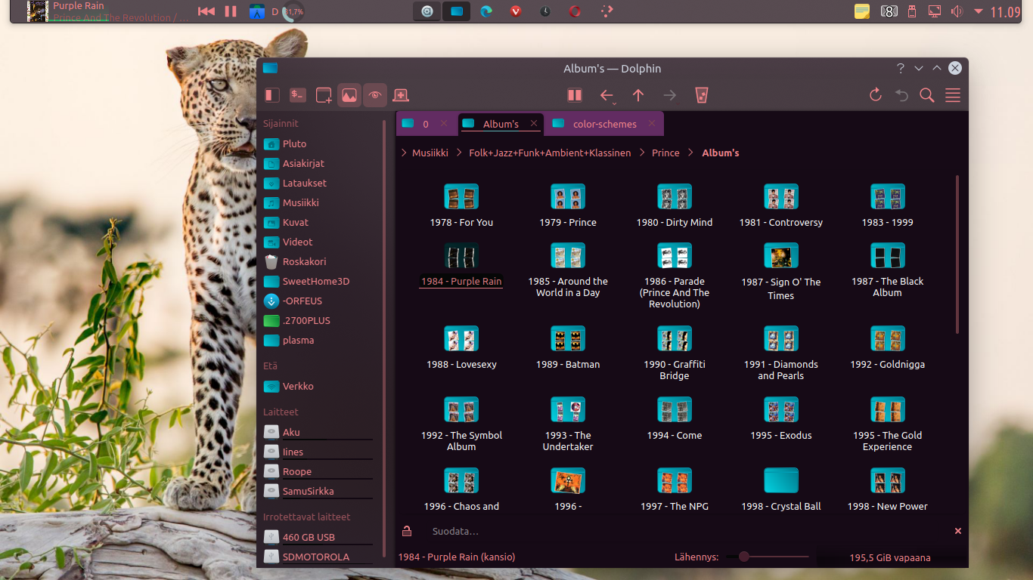1033x580 pixels.
Task: Toggle image preview thumbnails
Action: coord(349,94)
